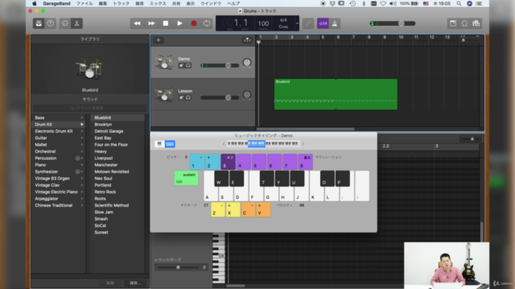Solo the Demo track with headphones
Image resolution: width=515 pixels, height=289 pixels.
pyautogui.click(x=187, y=66)
